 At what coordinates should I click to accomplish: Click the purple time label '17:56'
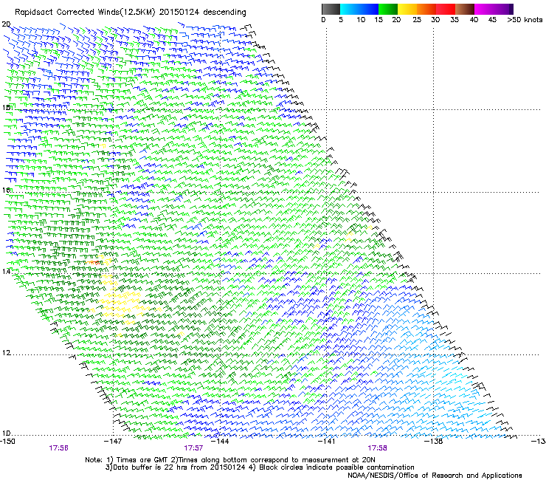(58, 448)
